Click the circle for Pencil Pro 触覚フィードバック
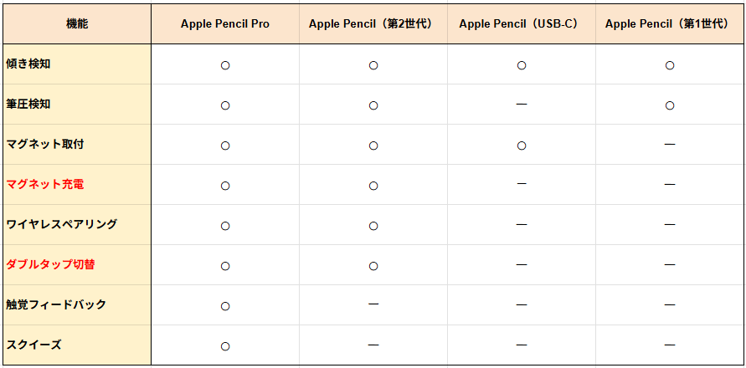This screenshot has width=746, height=368. click(225, 306)
